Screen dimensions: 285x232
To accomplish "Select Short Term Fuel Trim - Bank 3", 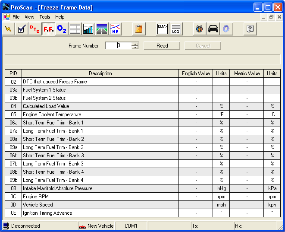I will 143,156.
